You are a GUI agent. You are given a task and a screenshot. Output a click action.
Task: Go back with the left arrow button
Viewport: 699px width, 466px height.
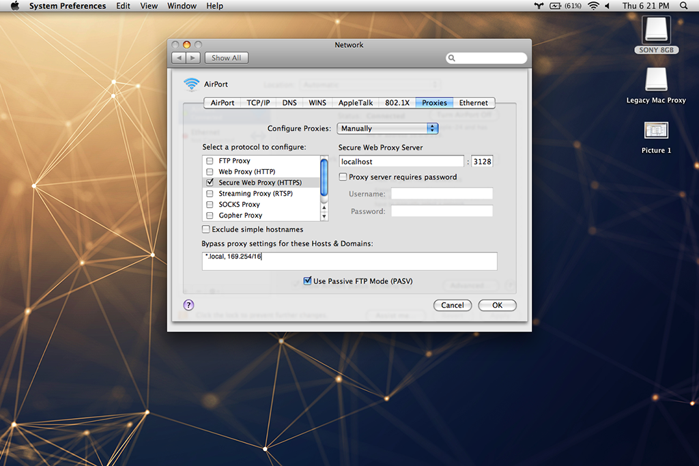point(180,58)
